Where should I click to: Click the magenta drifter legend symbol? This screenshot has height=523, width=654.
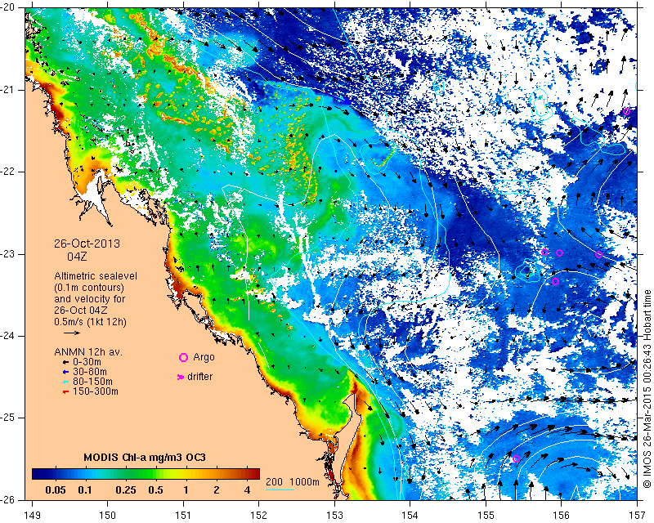(x=181, y=377)
